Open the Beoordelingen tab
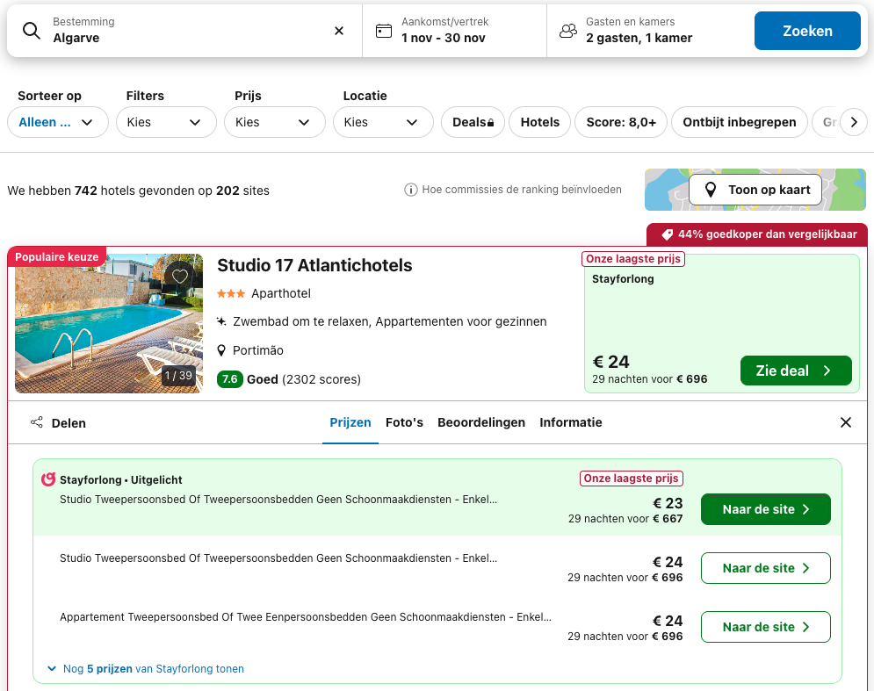 pos(481,422)
